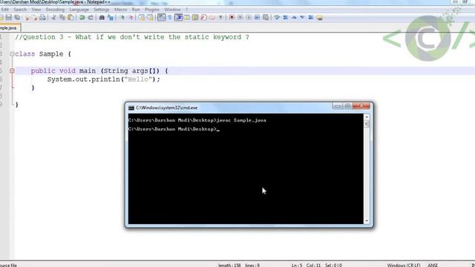The height and width of the screenshot is (267, 475).
Task: Click the Close All documents icon
Action: click(35, 18)
